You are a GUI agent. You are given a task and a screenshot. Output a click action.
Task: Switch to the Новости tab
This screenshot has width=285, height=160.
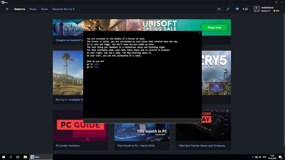pos(20,9)
